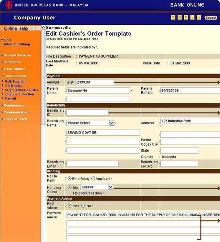
Task: Open the Bulk Payment link
Action: click(16, 81)
